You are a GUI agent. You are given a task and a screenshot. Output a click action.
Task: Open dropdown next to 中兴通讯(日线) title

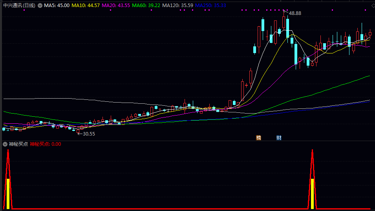pyautogui.click(x=40, y=6)
